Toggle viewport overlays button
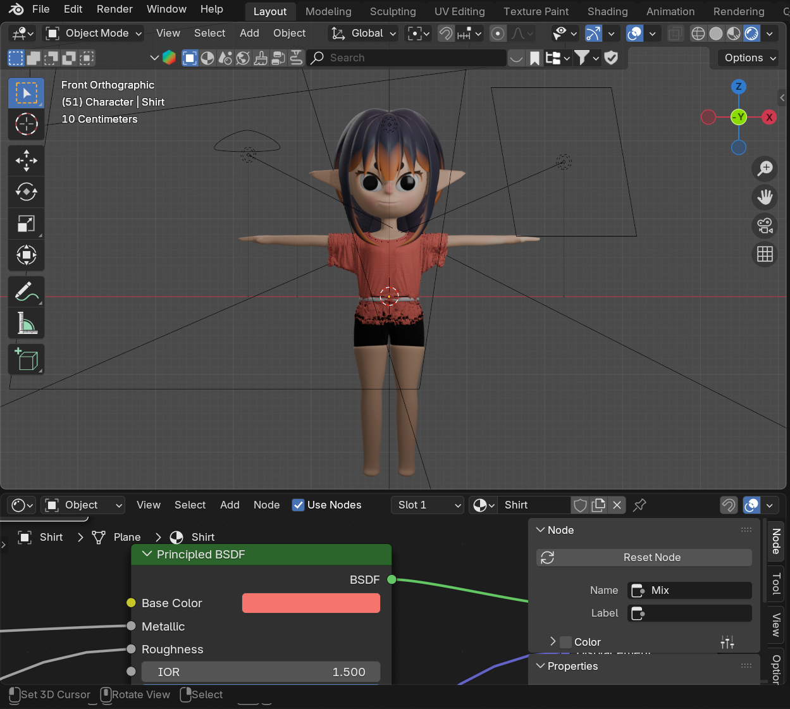790x709 pixels. (x=634, y=33)
